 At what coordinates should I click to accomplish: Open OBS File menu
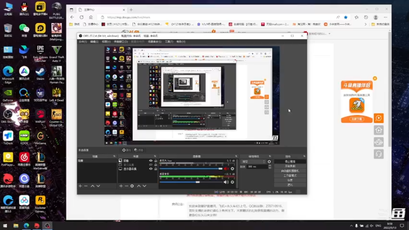click(x=83, y=42)
